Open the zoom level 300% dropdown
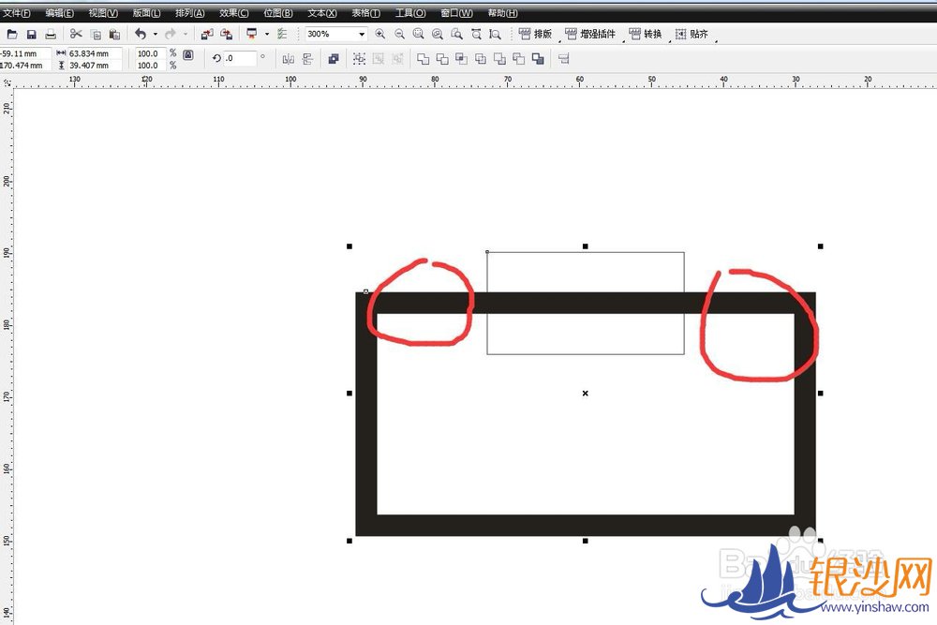This screenshot has height=625, width=937. click(x=361, y=34)
